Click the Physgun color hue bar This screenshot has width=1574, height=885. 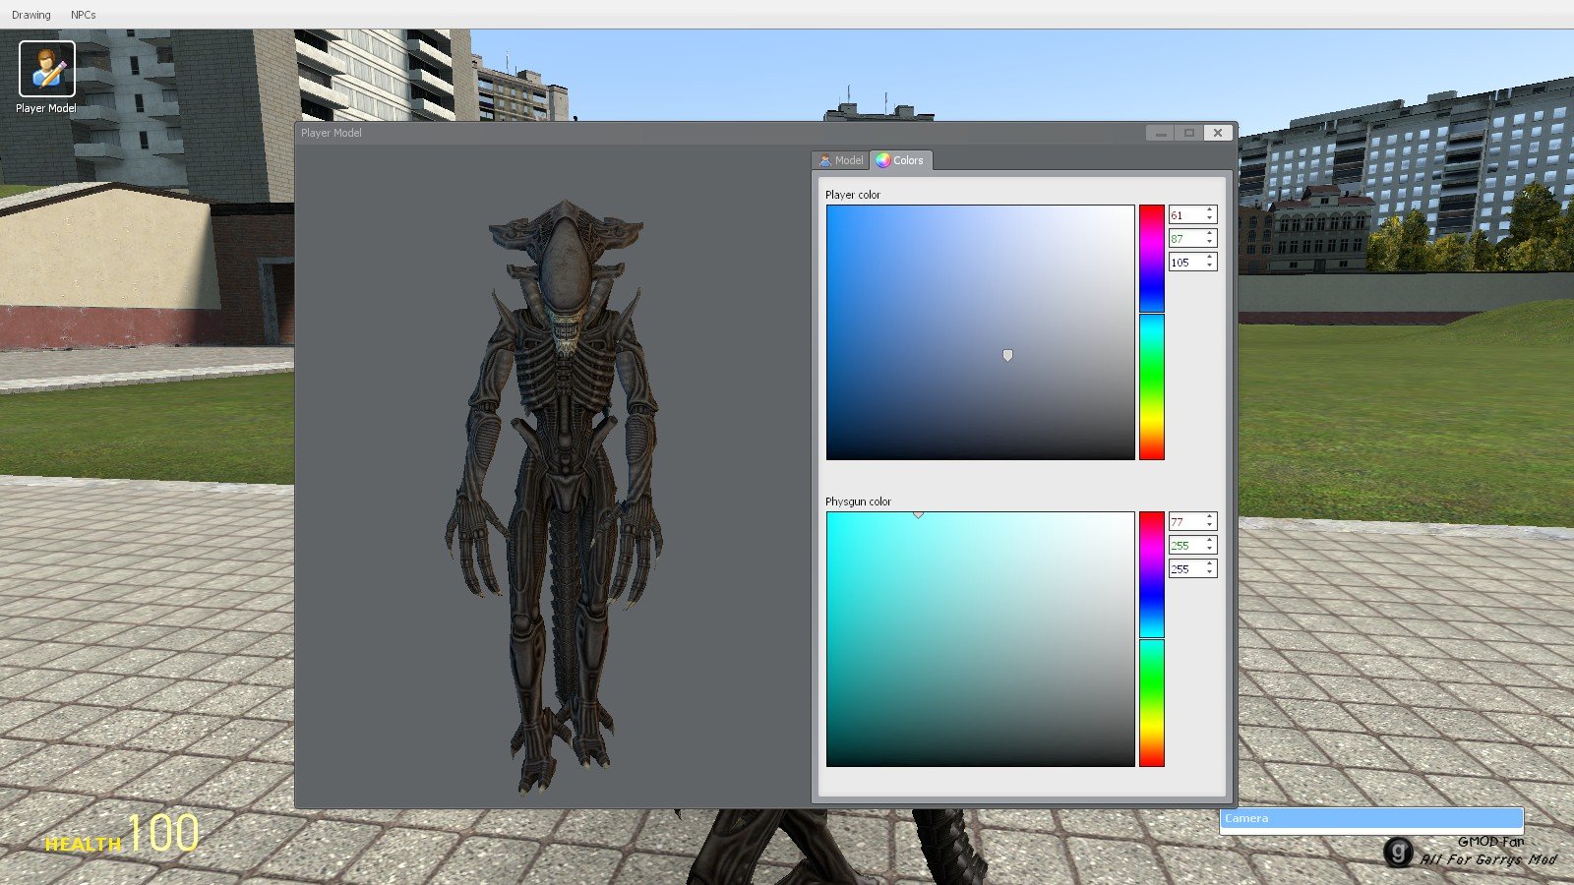pyautogui.click(x=1151, y=639)
